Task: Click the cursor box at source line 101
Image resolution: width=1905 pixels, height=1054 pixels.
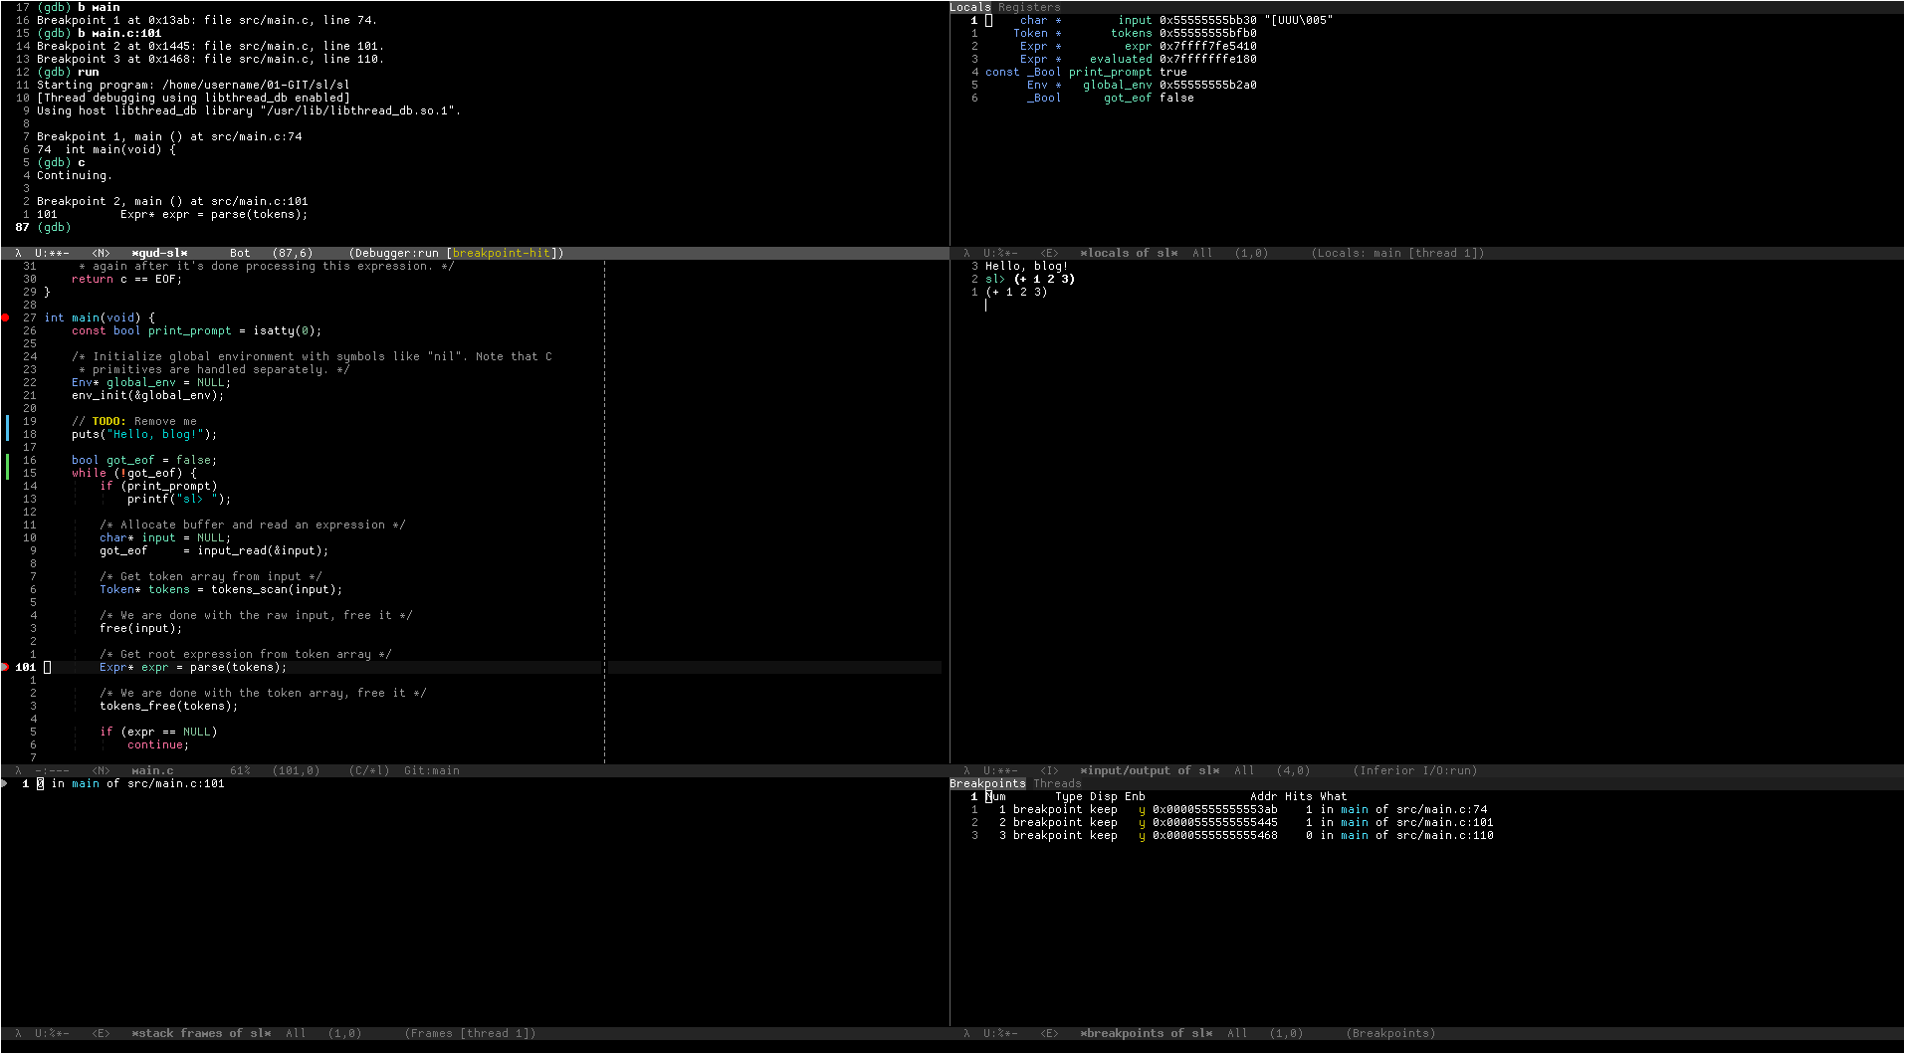Action: click(47, 667)
